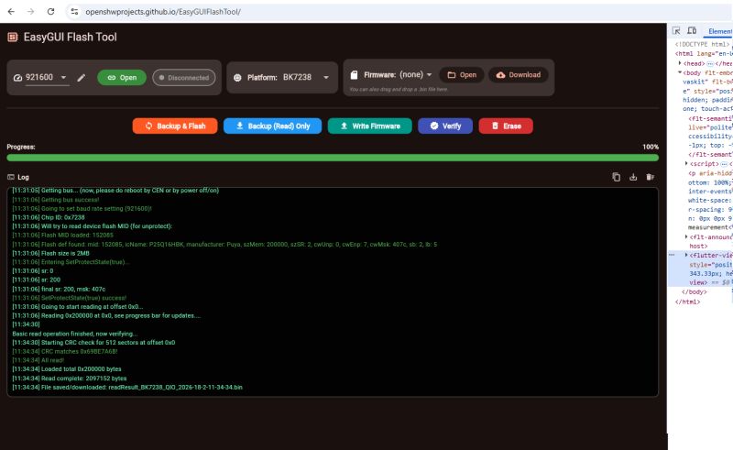
Task: Select the closing body tag in DevTools
Action: [695, 291]
